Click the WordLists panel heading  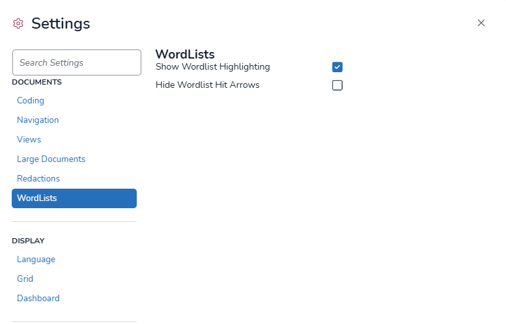coord(185,55)
